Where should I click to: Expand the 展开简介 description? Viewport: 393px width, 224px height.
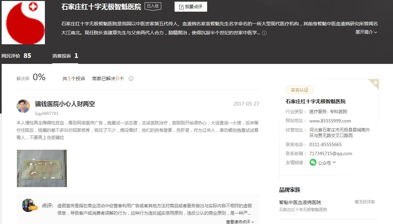366,32
